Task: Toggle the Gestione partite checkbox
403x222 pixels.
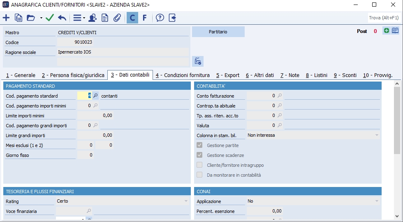Action: pos(199,145)
